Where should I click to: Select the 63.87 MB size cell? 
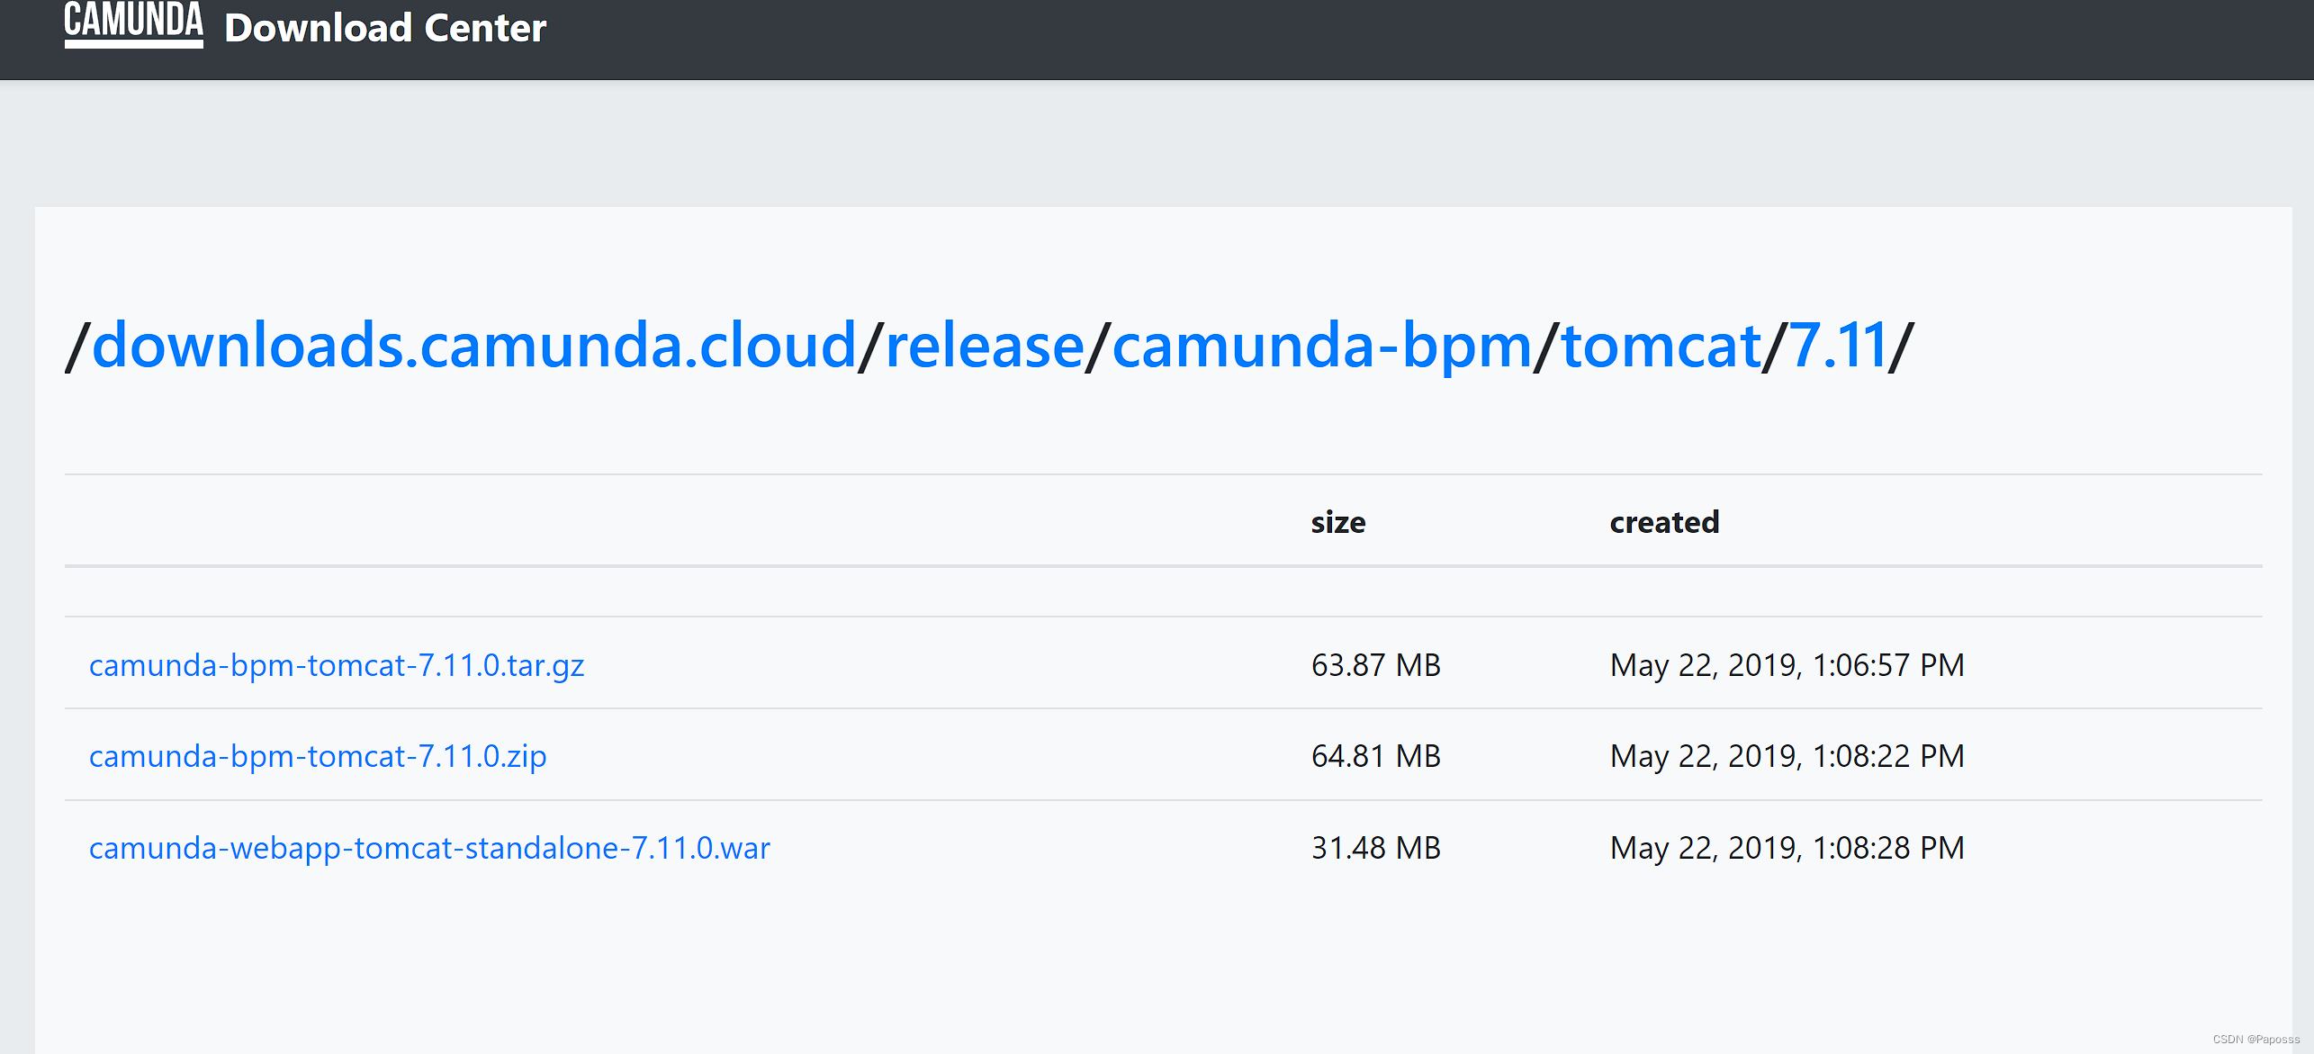pyautogui.click(x=1376, y=665)
